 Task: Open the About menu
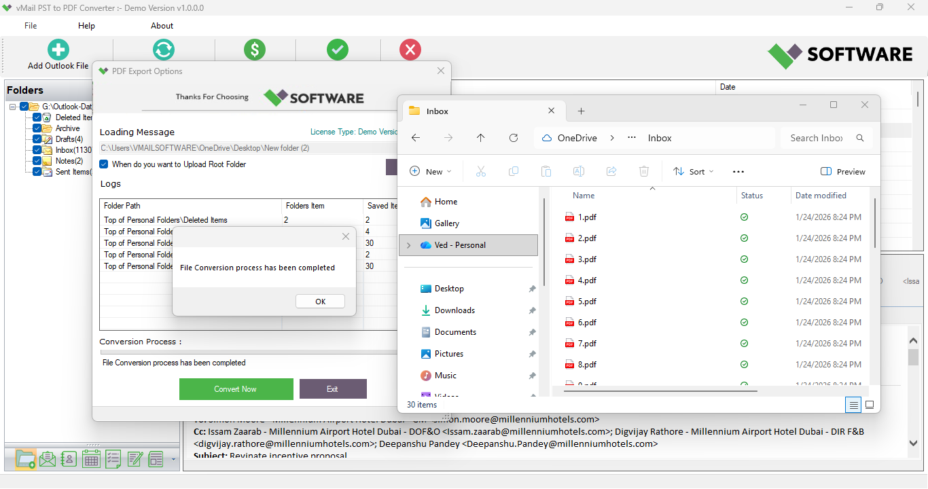click(x=162, y=25)
